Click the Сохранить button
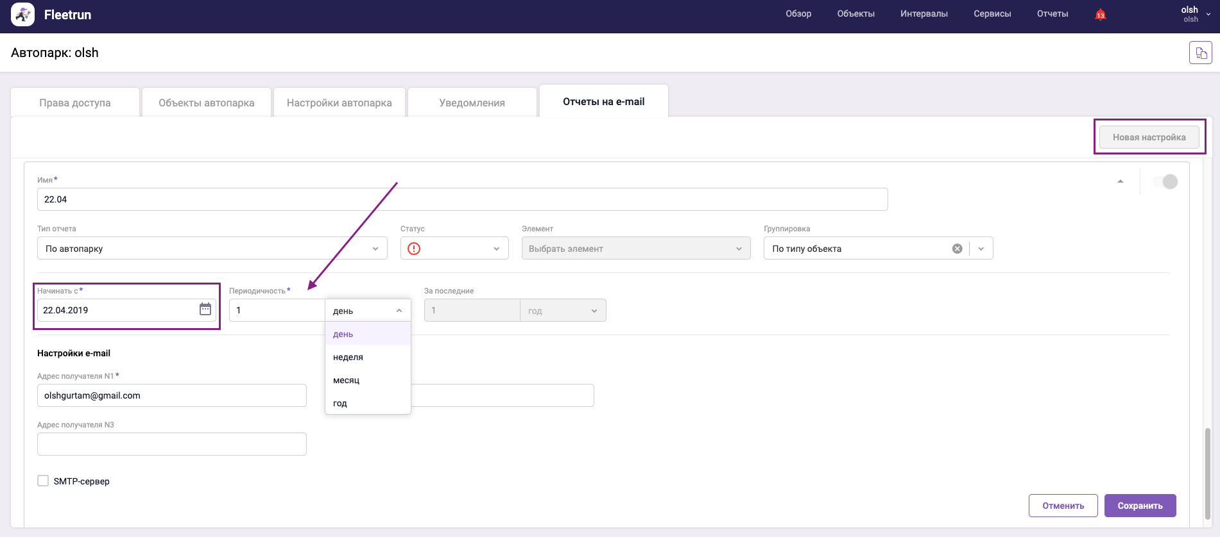This screenshot has height=537, width=1220. (1140, 506)
